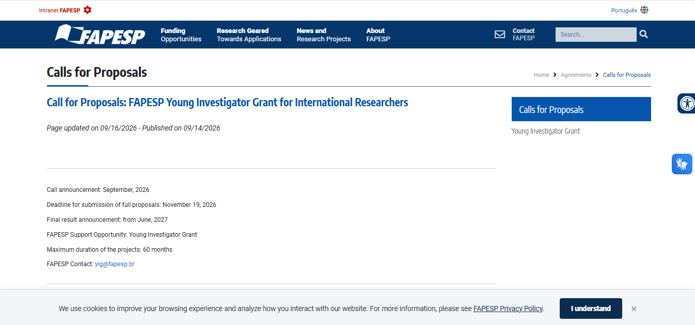This screenshot has width=695, height=325.
Task: Click the yig@fapesp.br email link
Action: click(115, 264)
